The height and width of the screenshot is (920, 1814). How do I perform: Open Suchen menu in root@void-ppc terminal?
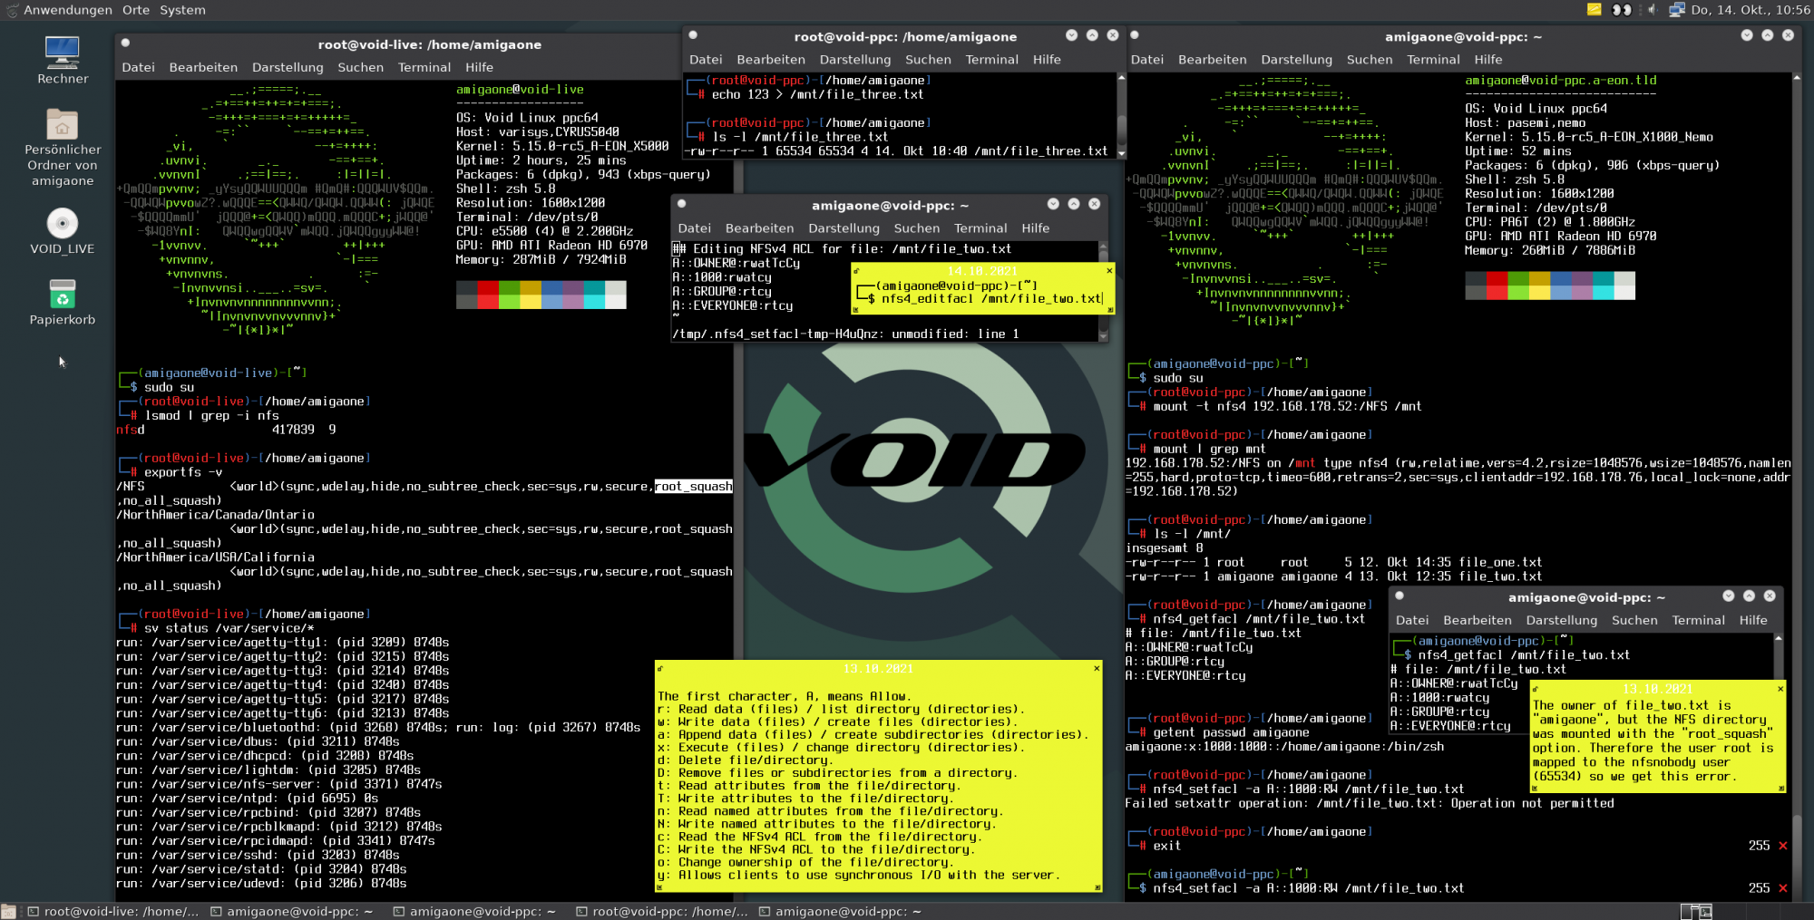[928, 60]
